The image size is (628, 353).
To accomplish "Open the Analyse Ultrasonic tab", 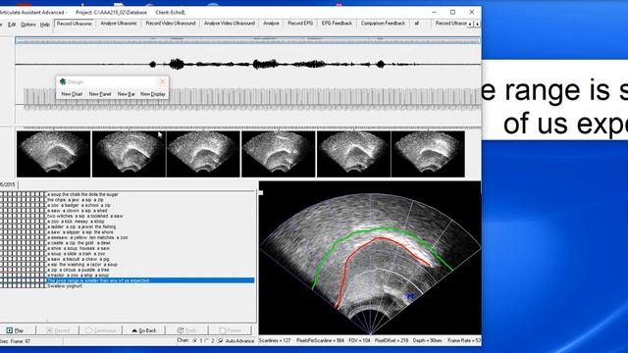I will [119, 24].
